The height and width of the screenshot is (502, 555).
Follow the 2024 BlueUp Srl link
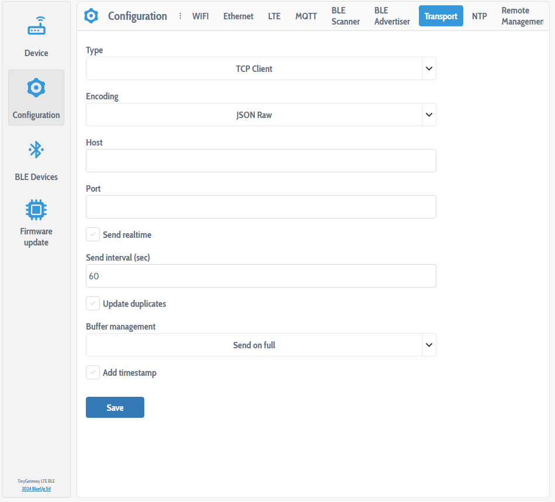(x=36, y=489)
